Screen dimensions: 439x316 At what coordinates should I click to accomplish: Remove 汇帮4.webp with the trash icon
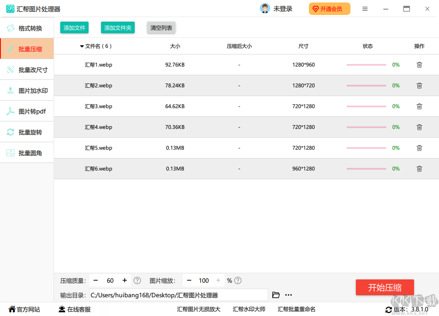click(x=419, y=127)
